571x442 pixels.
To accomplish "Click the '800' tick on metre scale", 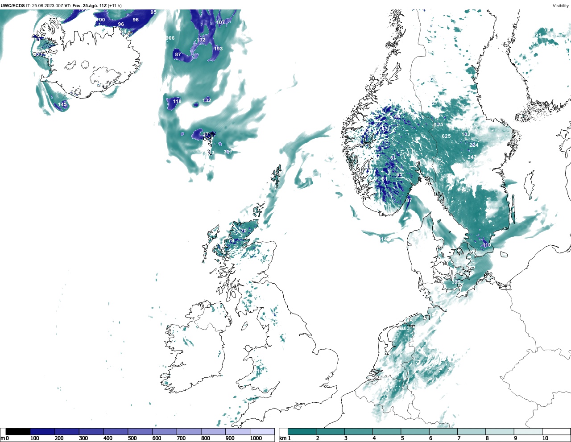I will click(x=205, y=438).
